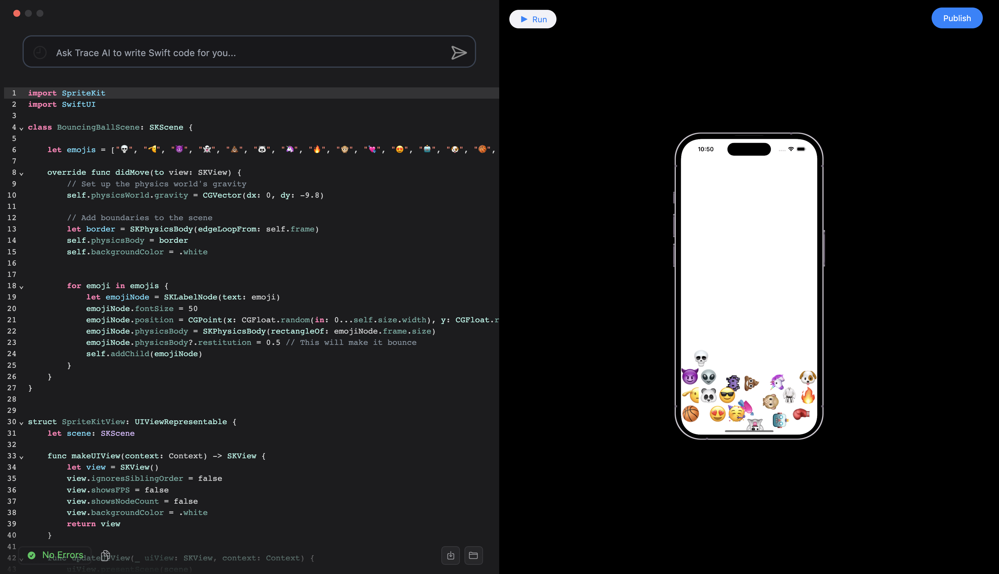Viewport: 999px width, 574px height.
Task: Click the green No Errors checkmark
Action: pyautogui.click(x=32, y=555)
